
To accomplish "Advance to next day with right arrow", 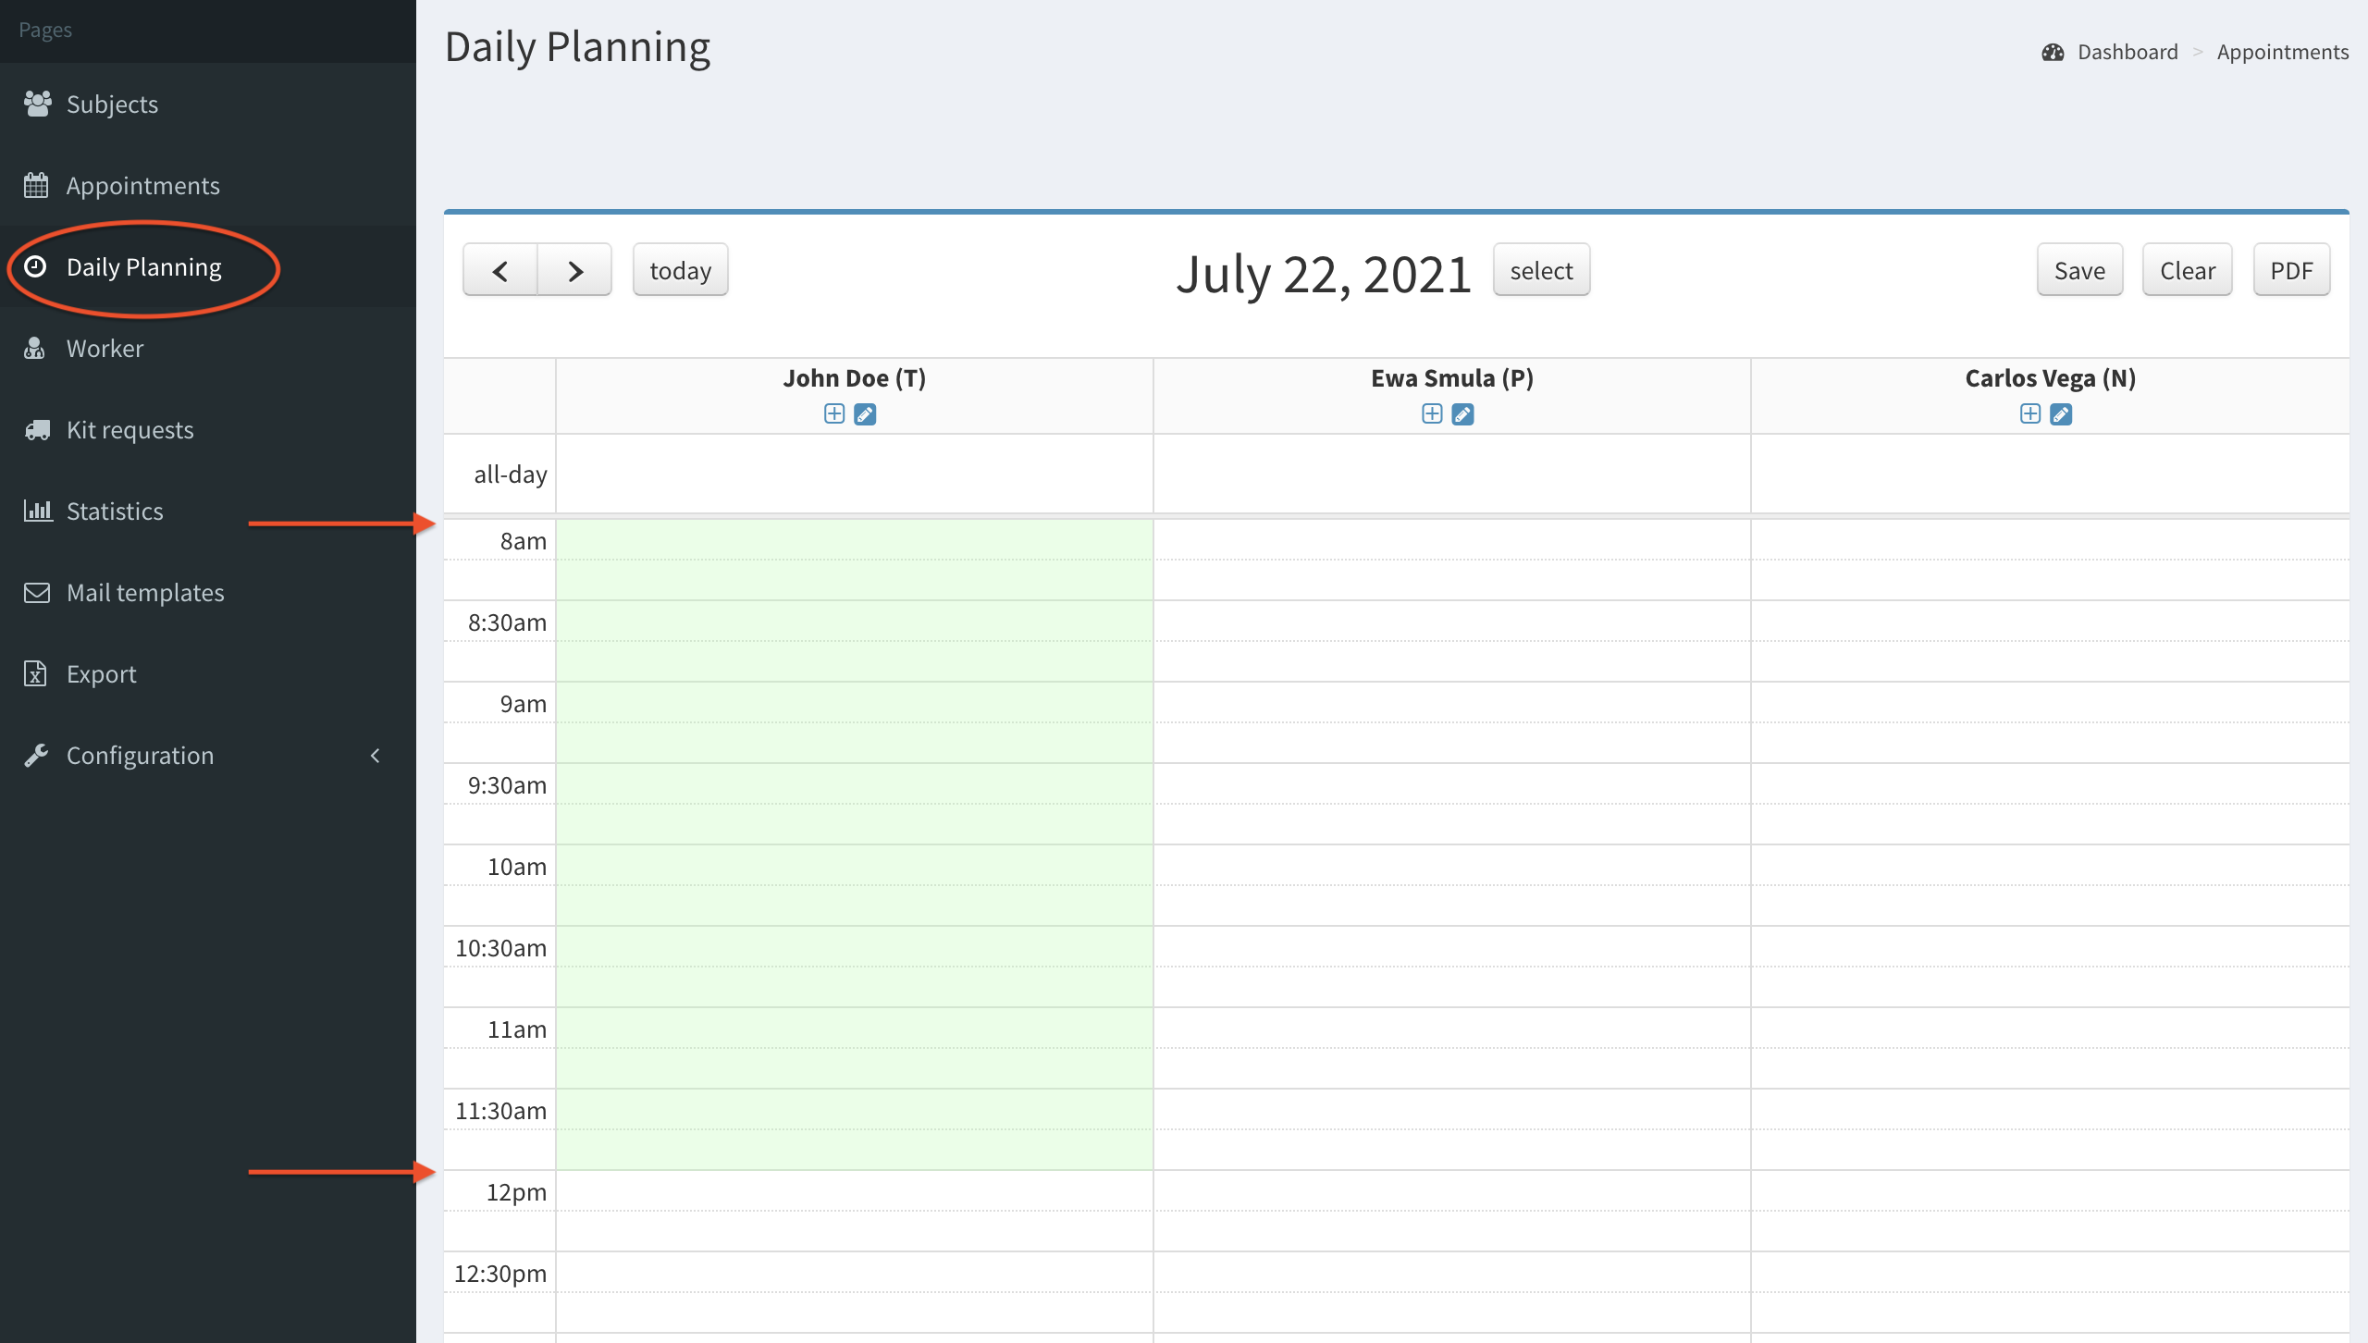I will tap(574, 271).
